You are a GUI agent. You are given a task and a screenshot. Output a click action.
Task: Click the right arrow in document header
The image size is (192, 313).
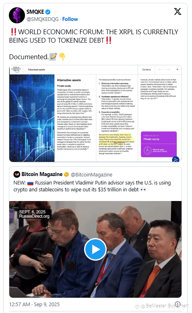tap(168, 69)
